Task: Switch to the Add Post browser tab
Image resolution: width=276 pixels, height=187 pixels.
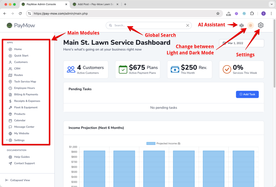Action: (x=96, y=4)
